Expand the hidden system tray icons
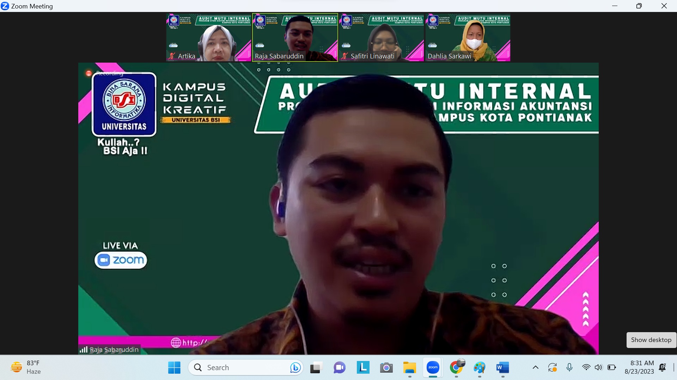 coord(535,368)
